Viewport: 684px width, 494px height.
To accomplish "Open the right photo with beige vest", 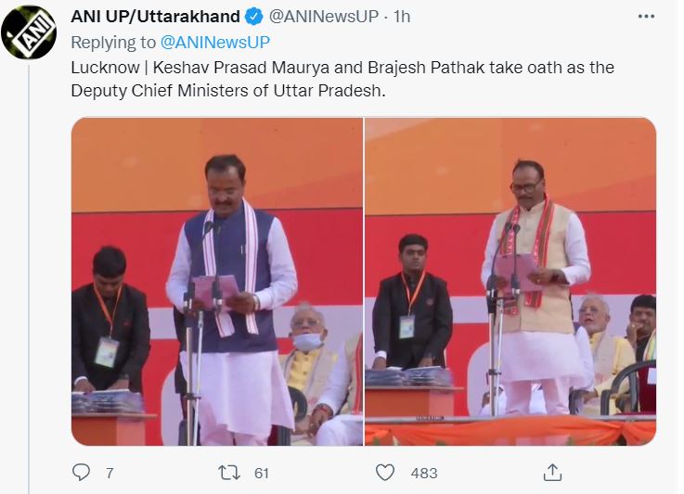I will pyautogui.click(x=510, y=282).
